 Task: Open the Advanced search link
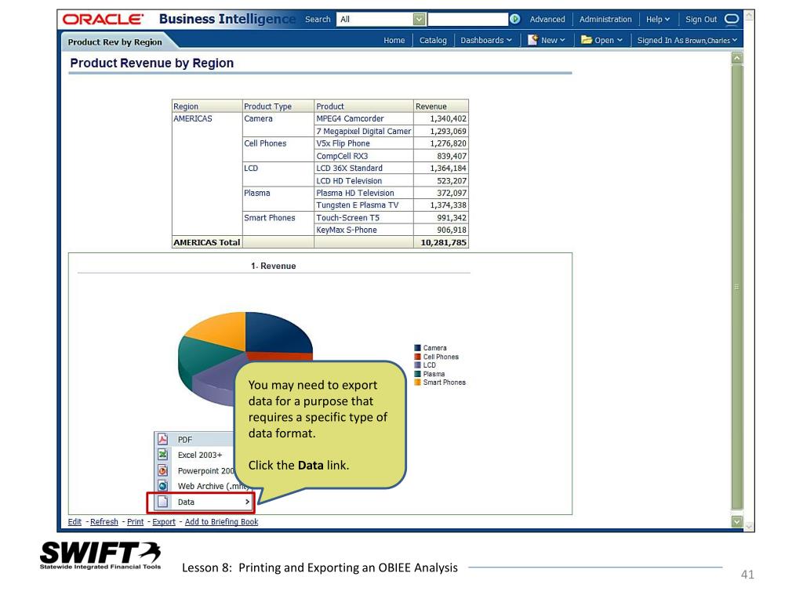click(x=547, y=20)
